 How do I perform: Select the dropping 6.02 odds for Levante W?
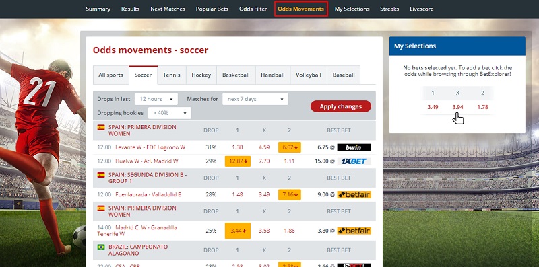pos(290,147)
